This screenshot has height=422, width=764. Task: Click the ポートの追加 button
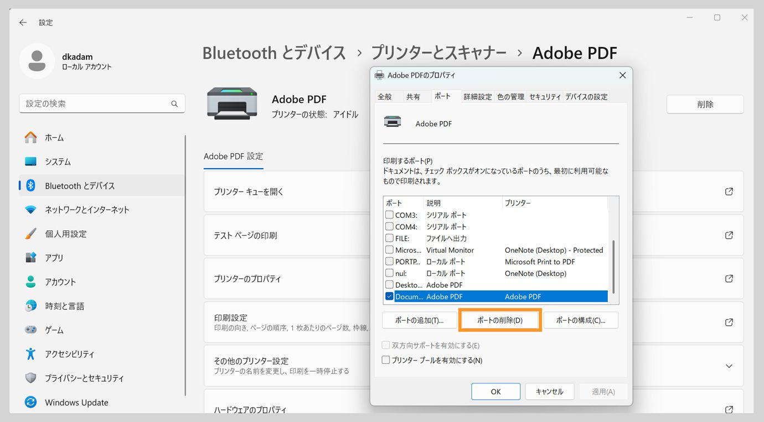click(419, 320)
